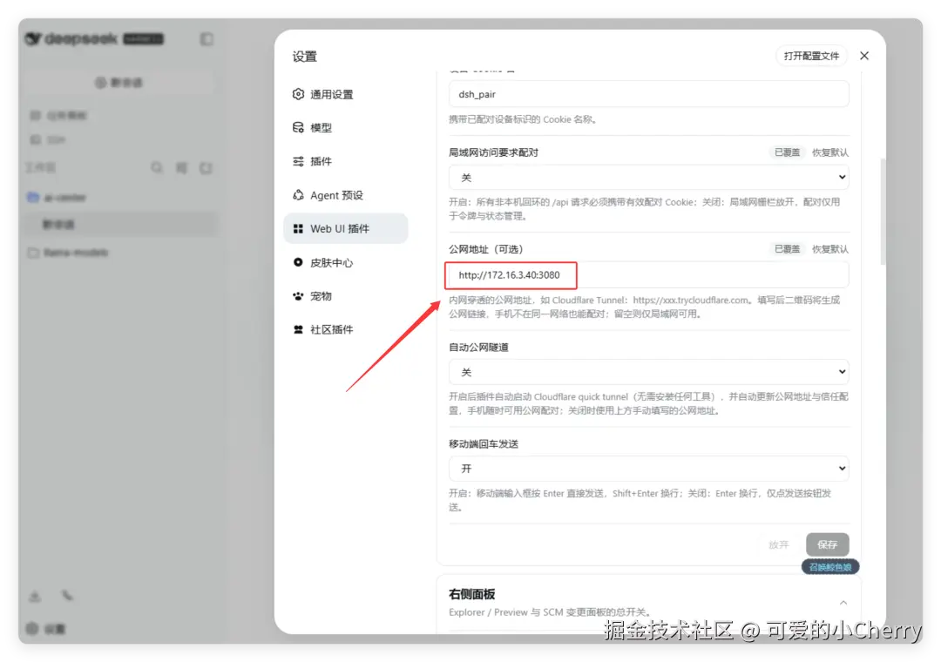
Task: Click the phone icon at sidebar bottom
Action: pyautogui.click(x=67, y=596)
